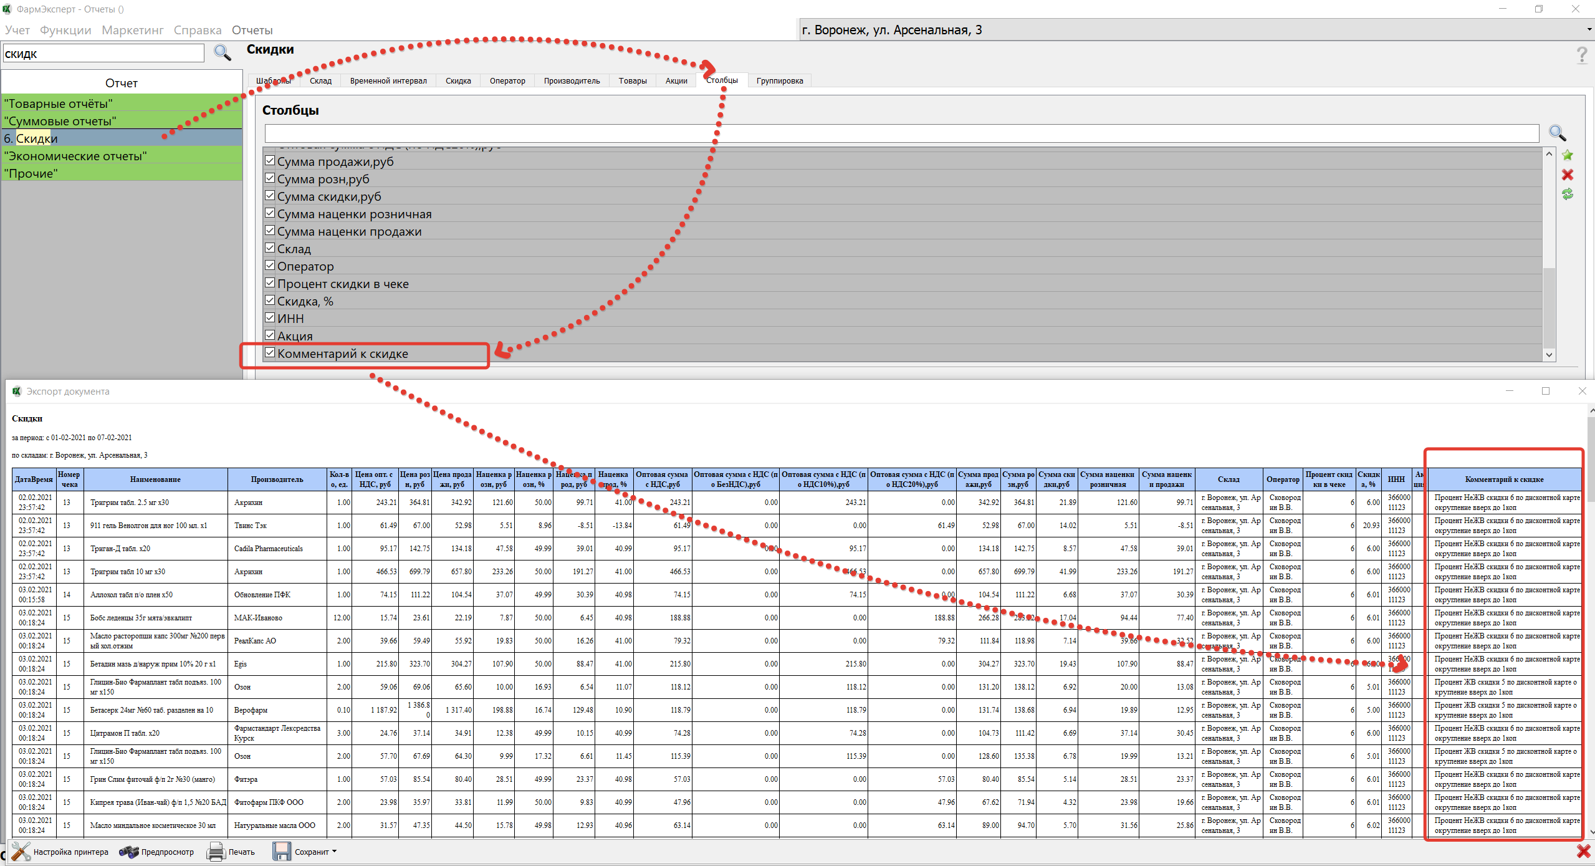Click the red X icon next to columns list
Viewport: 1595px width, 866px height.
pos(1568,175)
